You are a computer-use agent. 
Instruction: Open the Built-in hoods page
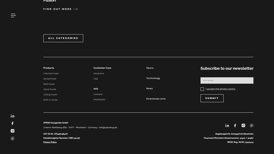[x=51, y=100]
